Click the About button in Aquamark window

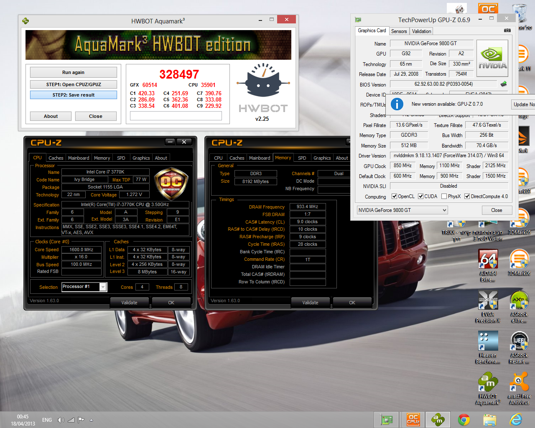click(x=51, y=116)
